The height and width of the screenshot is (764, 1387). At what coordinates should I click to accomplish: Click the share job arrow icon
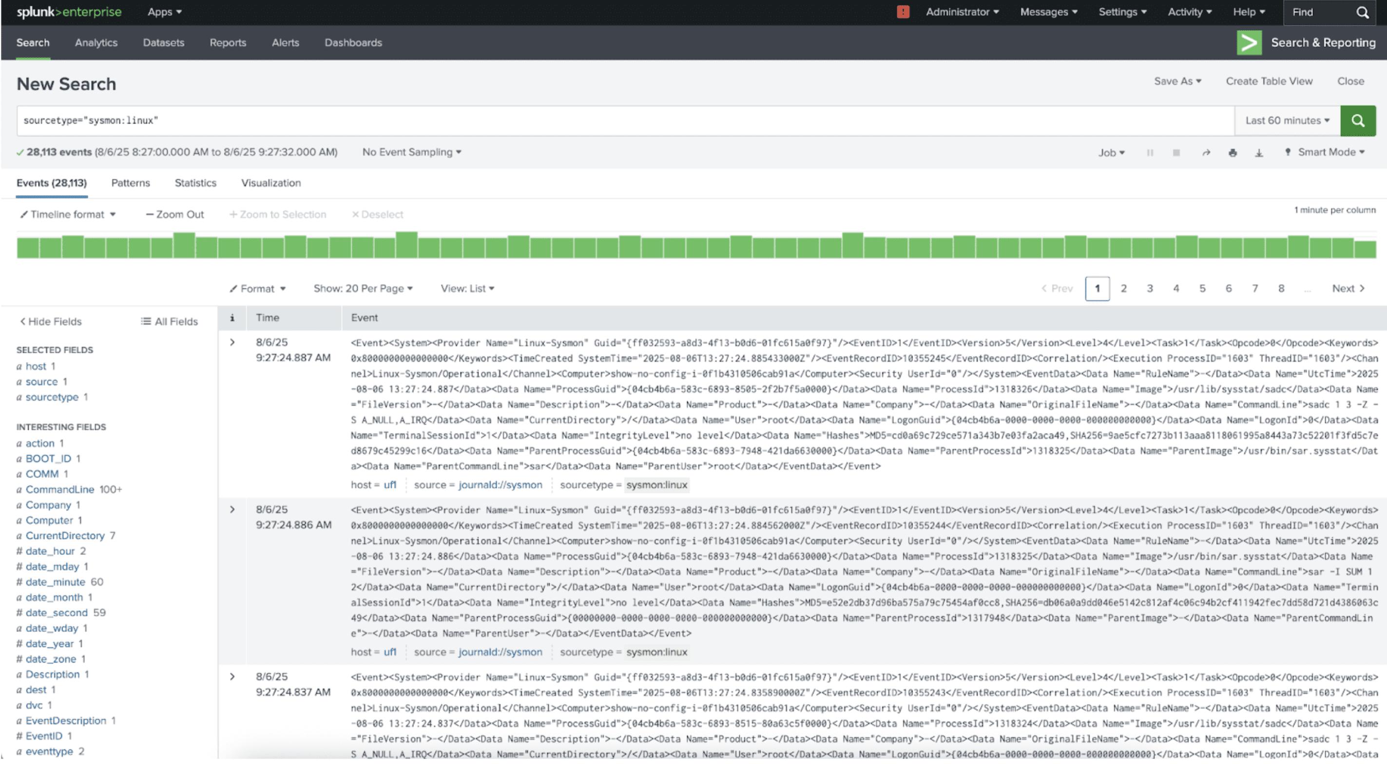(1206, 153)
